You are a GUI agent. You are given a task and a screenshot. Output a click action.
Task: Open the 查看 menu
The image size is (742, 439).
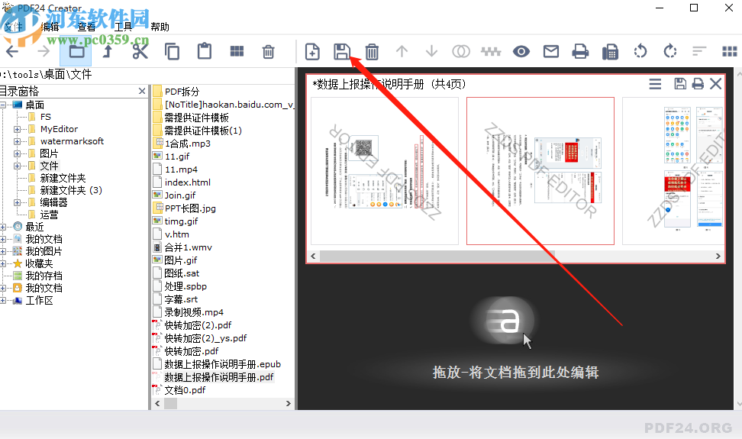(x=86, y=27)
